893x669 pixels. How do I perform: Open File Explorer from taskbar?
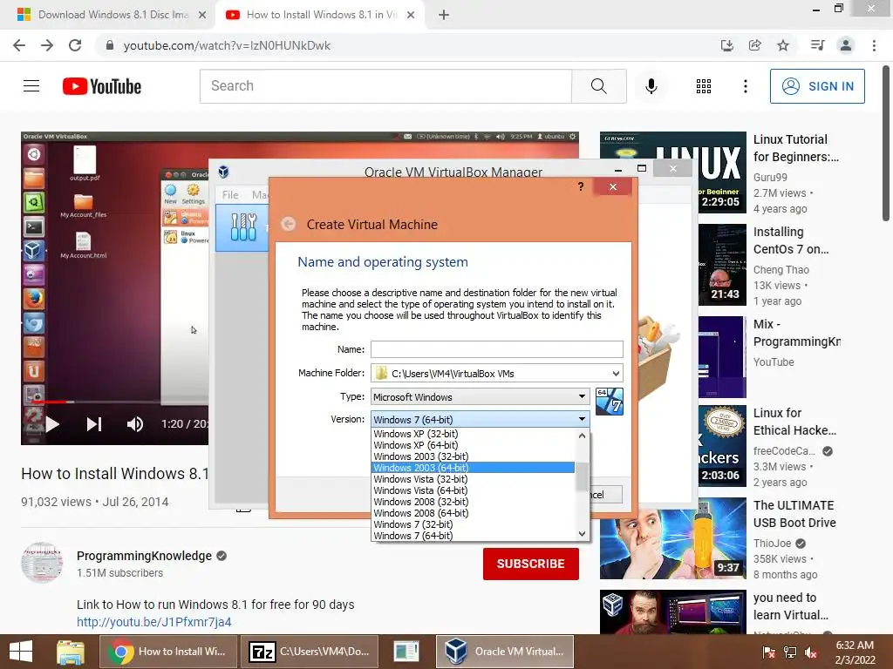pyautogui.click(x=70, y=652)
